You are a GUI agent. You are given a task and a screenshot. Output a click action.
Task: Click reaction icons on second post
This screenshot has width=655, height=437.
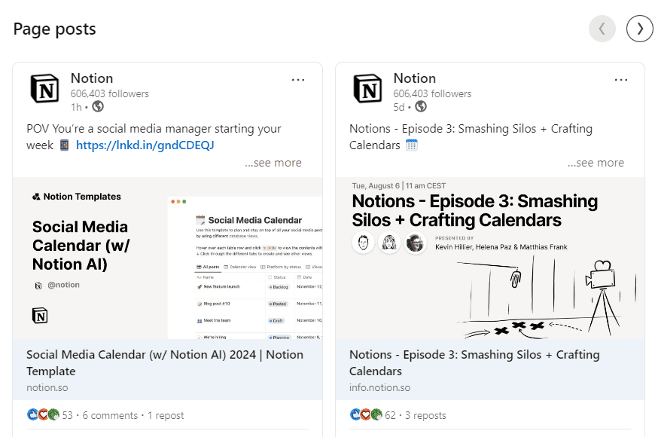click(x=366, y=415)
